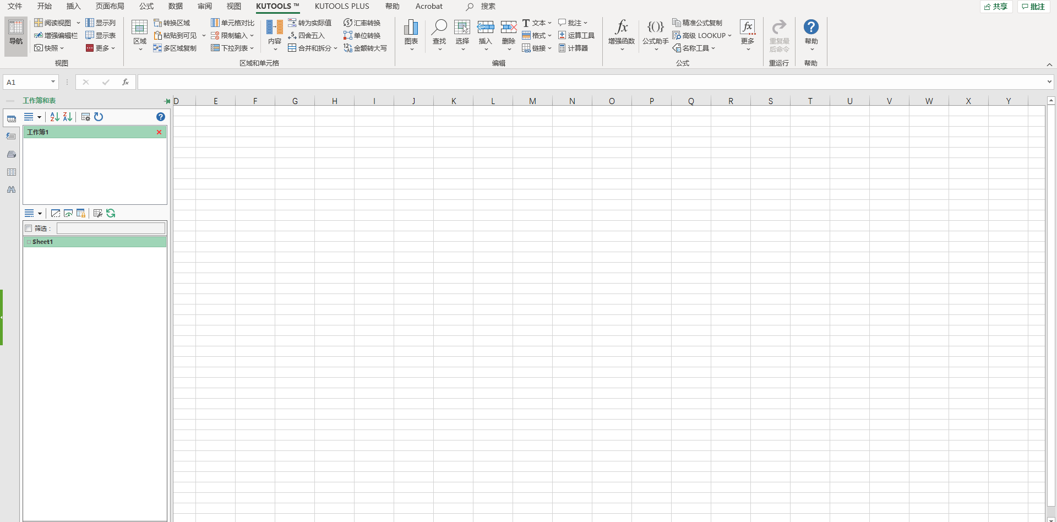This screenshot has width=1057, height=522.
Task: Expand the 阅读视图 dropdown arrow
Action: 78,23
